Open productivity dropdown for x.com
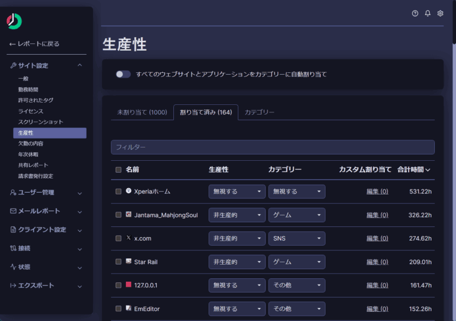The image size is (456, 321). click(237, 238)
